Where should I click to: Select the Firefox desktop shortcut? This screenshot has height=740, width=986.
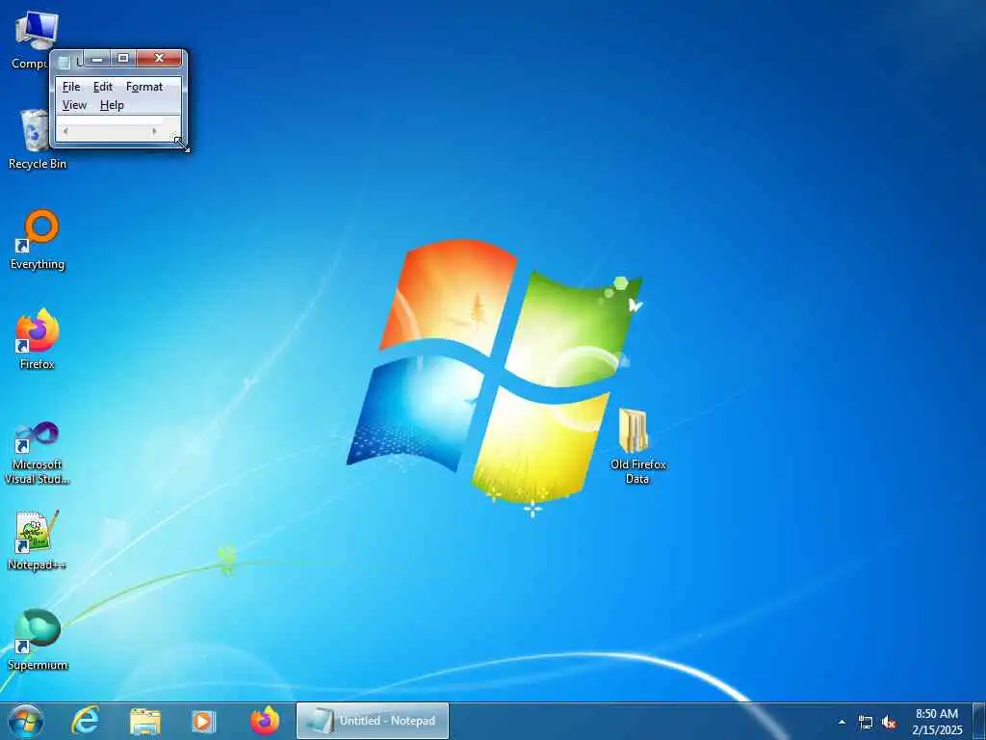[38, 338]
